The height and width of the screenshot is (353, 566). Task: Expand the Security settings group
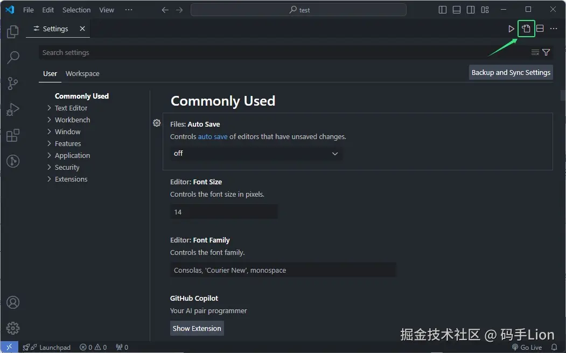[67, 168]
